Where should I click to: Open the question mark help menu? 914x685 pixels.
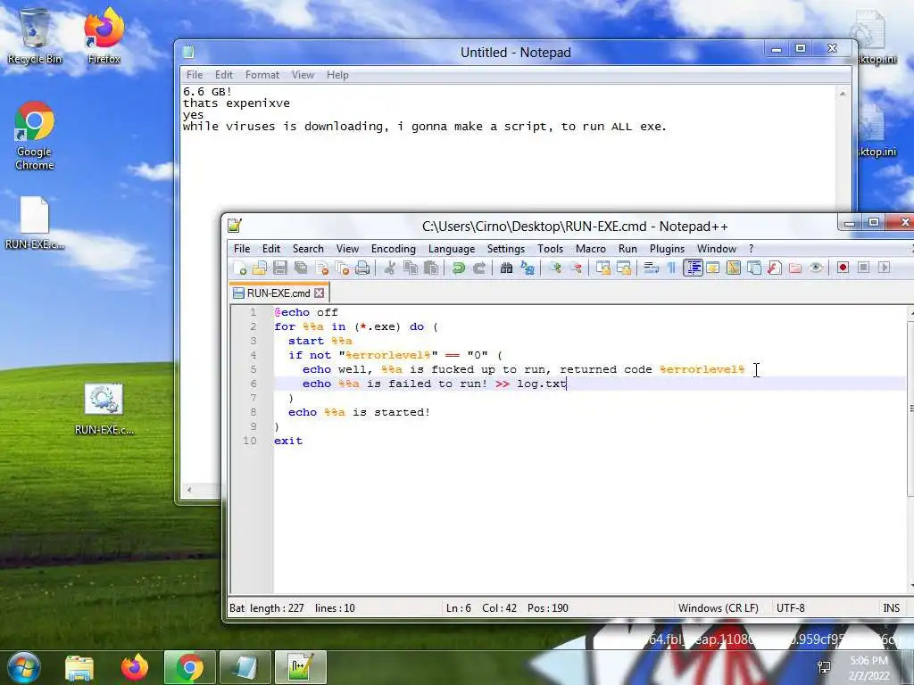point(752,249)
